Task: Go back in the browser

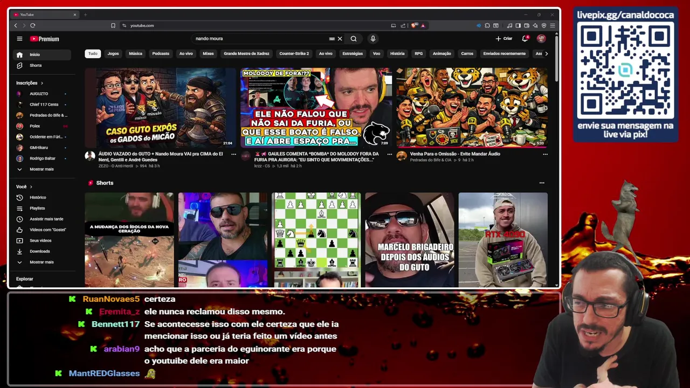Action: coord(16,25)
